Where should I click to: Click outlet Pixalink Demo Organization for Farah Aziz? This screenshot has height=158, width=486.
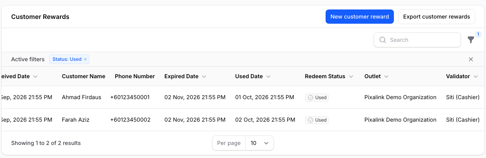400,120
